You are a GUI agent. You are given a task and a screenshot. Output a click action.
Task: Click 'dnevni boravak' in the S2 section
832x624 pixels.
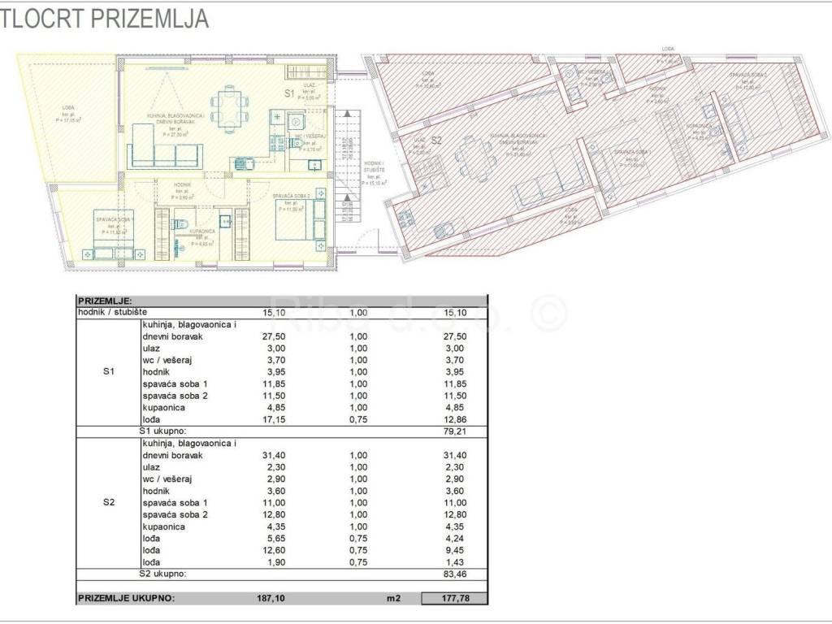tap(172, 455)
